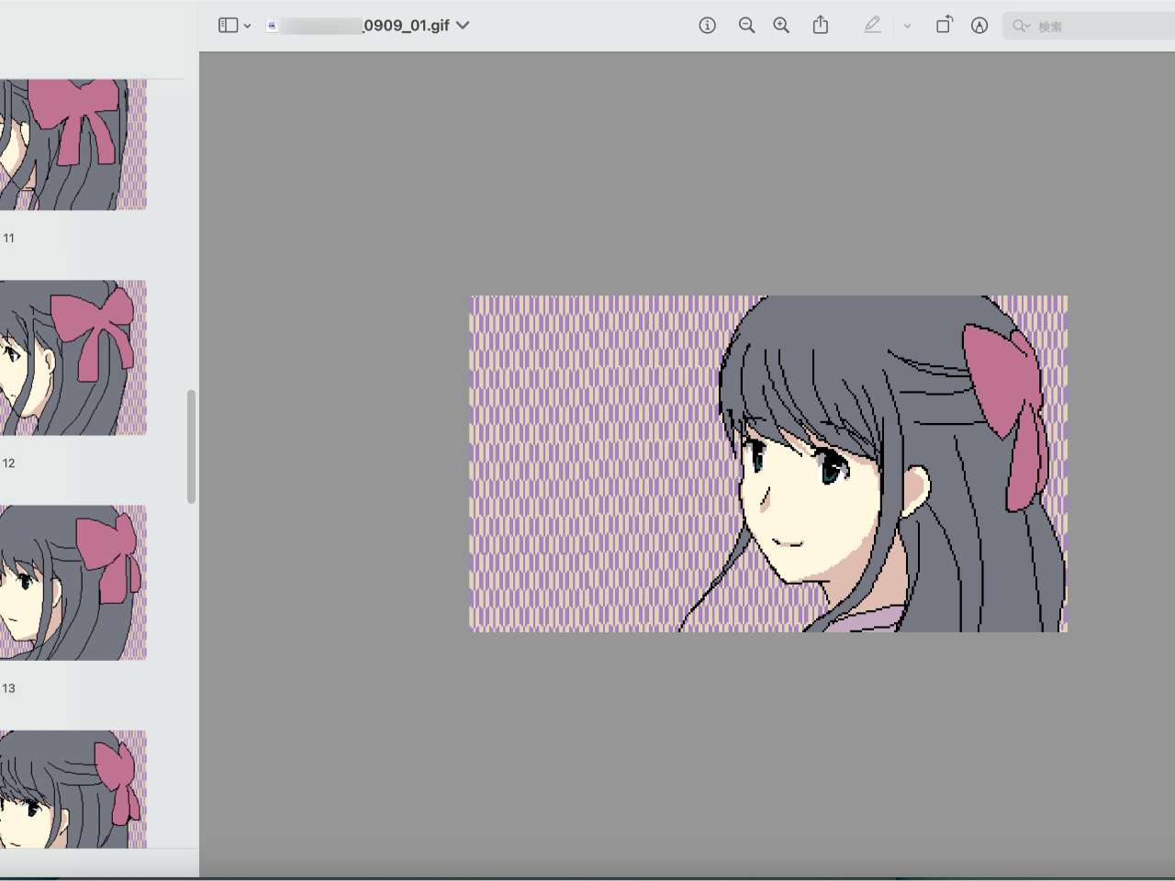The width and height of the screenshot is (1175, 881).
Task: Select frame 13 thumbnail
Action: point(73,582)
